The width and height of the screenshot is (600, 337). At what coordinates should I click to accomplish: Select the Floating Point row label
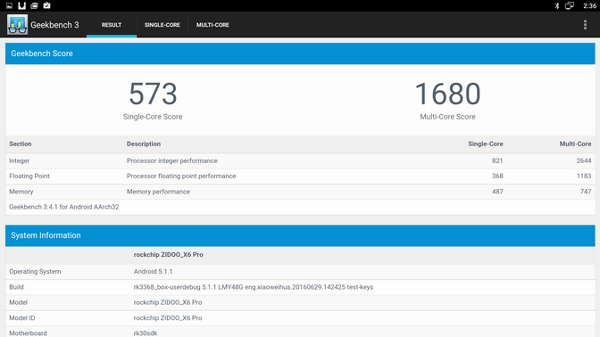tap(29, 177)
